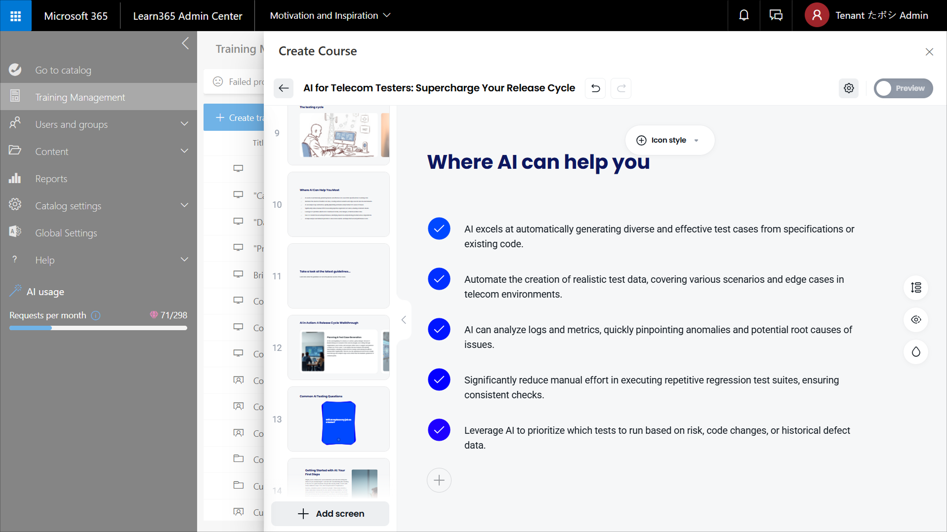Toggle the Preview switch
This screenshot has height=532, width=947.
point(903,88)
